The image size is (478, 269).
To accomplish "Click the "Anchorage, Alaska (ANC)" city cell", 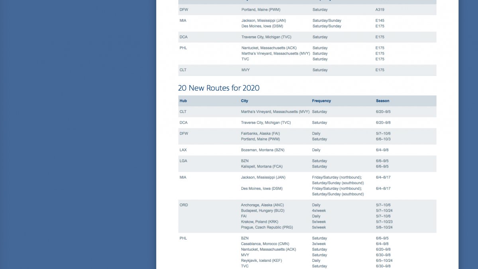I will click(262, 205).
